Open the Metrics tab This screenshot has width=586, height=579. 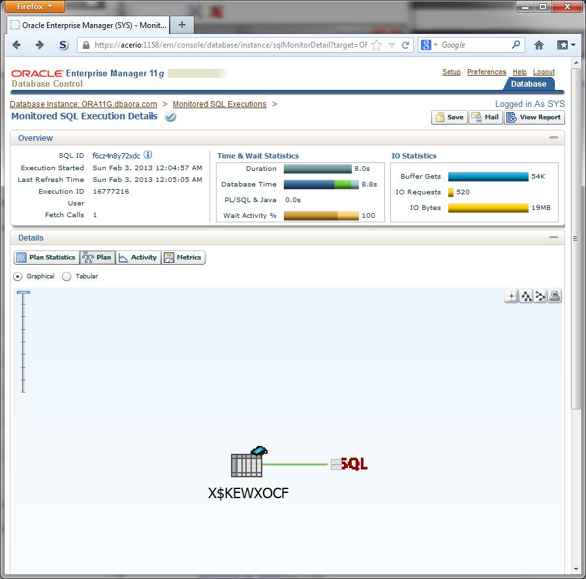point(183,257)
